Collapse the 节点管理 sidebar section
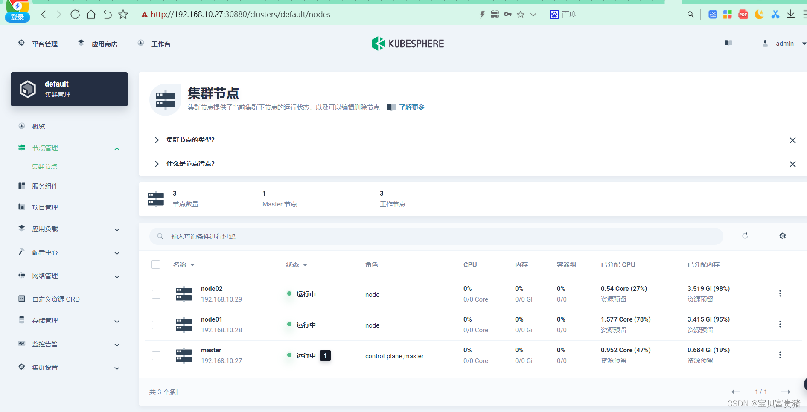807x412 pixels. click(117, 148)
